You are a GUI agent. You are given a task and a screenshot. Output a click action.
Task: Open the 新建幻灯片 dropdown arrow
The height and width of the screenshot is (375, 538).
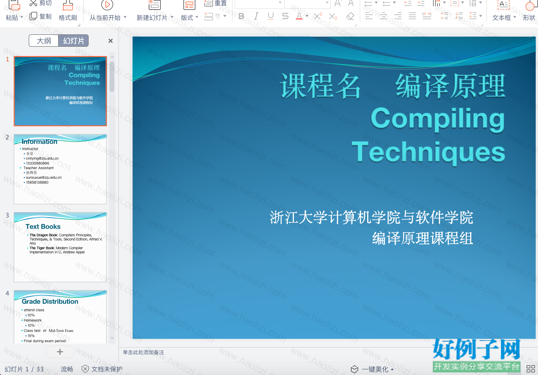(172, 17)
